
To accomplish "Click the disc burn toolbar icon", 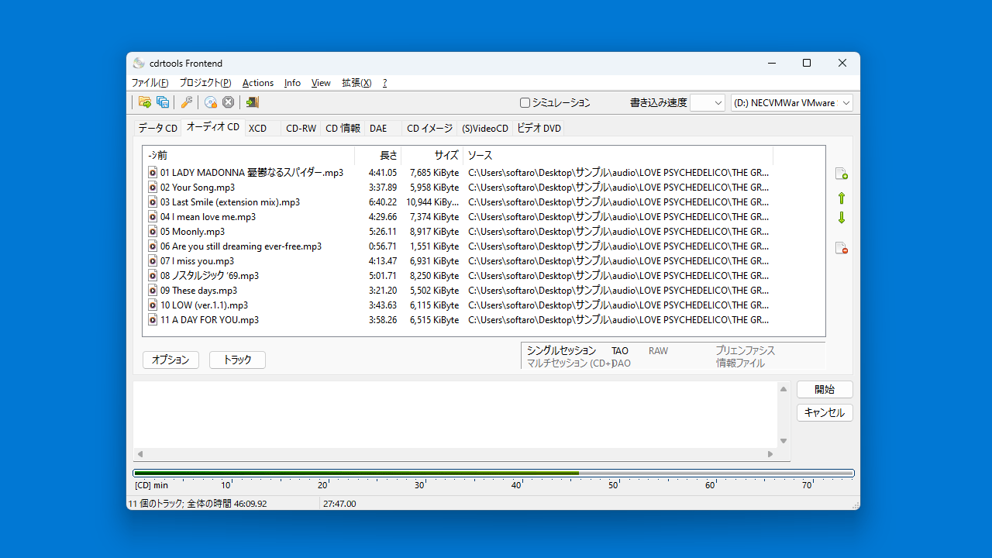I will (211, 102).
